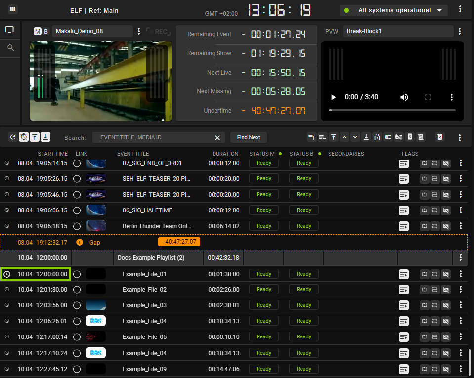Screen dimensions: 474x378
Task: Mute the audio in the PVW preview player
Action: (404, 97)
